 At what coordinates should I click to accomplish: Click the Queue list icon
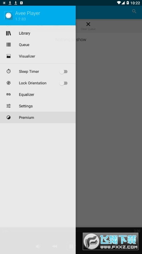pos(9,45)
